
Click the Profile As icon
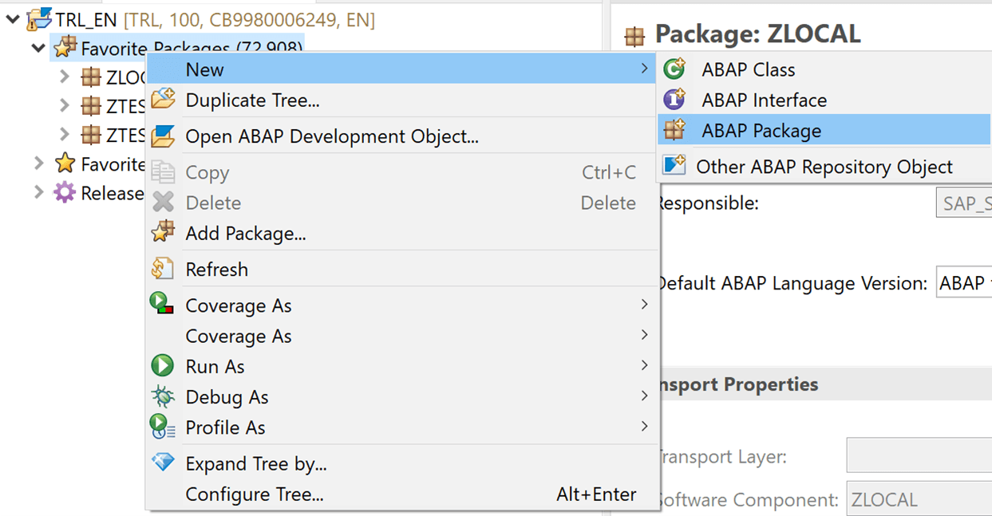coord(163,427)
